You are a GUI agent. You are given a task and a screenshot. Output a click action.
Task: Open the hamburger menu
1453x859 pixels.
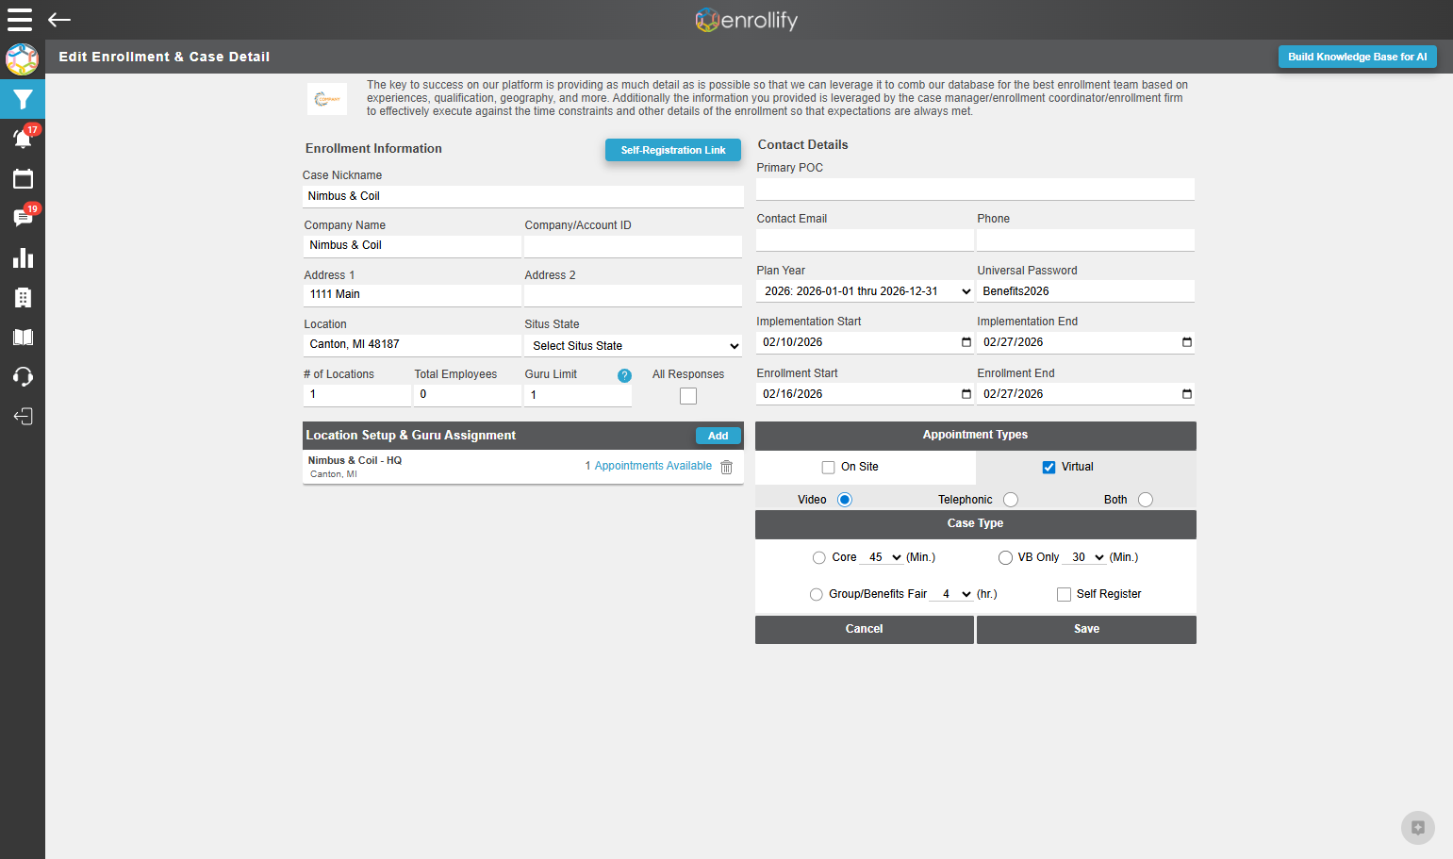pyautogui.click(x=20, y=20)
